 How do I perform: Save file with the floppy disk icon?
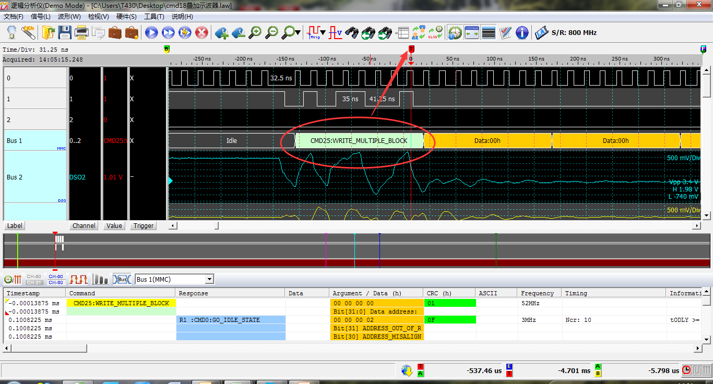[65, 32]
